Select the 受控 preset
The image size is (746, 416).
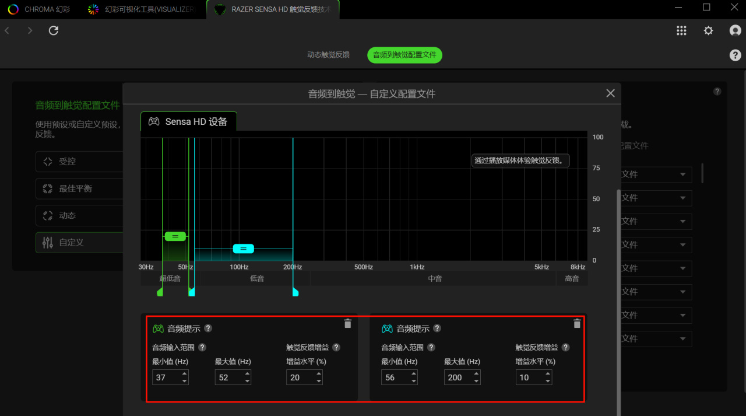(79, 162)
